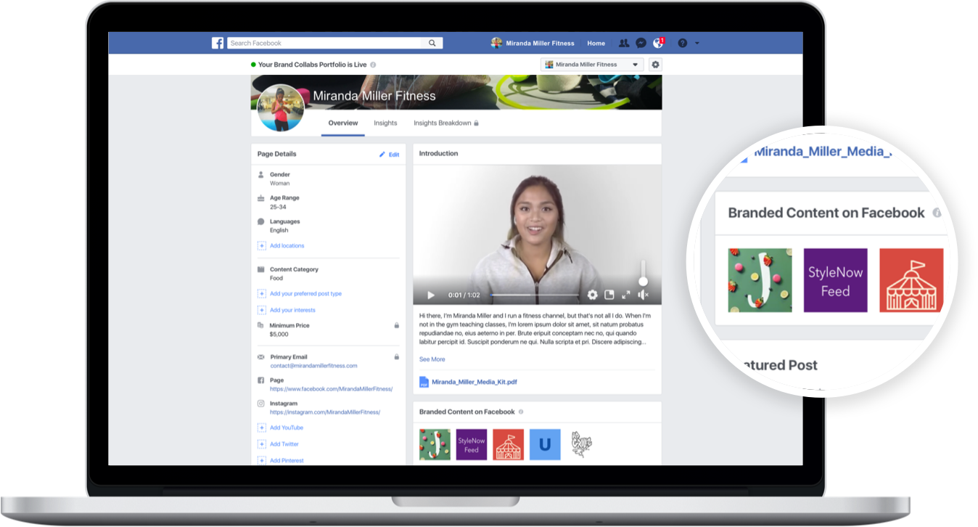The height and width of the screenshot is (527, 978).
Task: Open friend requests icon in top bar
Action: click(x=624, y=43)
